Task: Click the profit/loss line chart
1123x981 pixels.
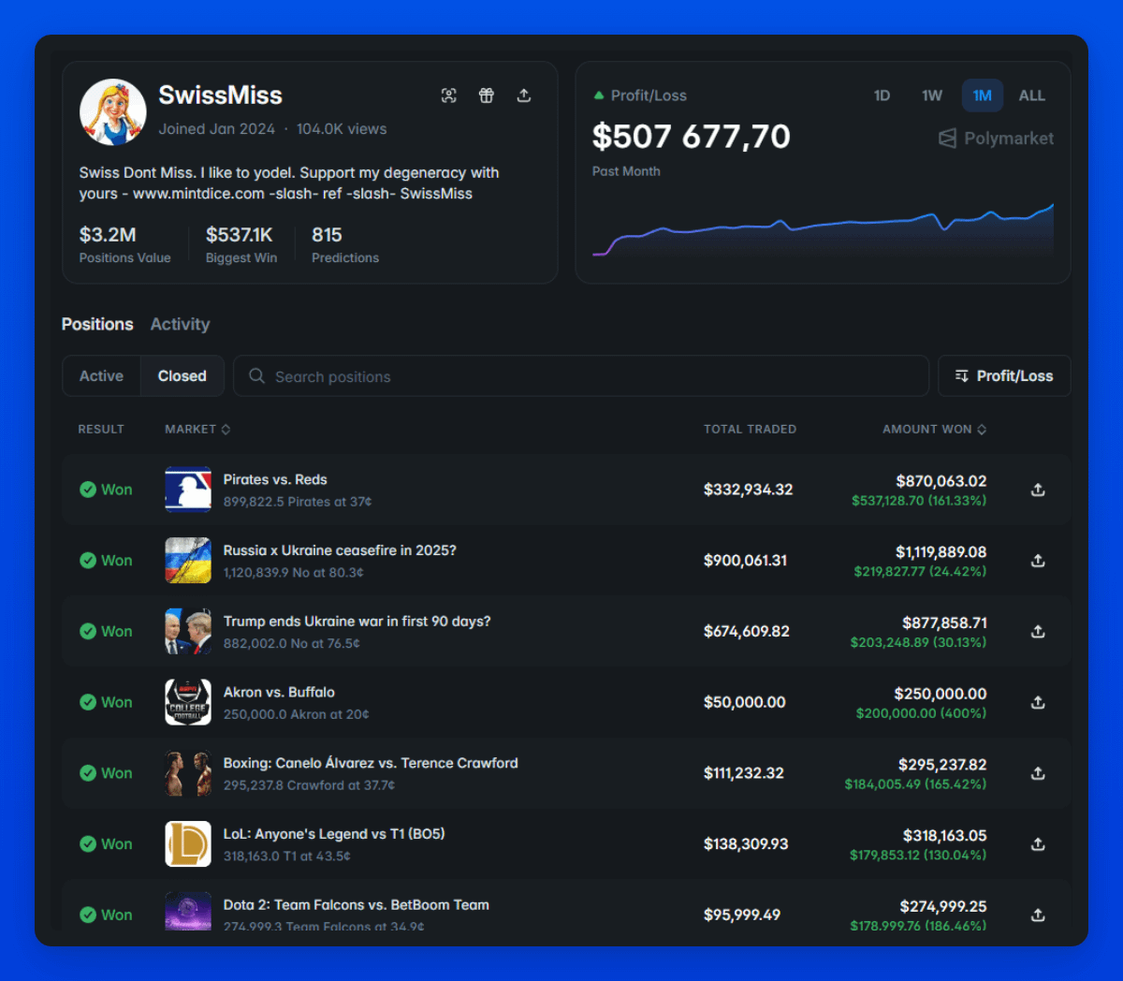Action: tap(823, 231)
